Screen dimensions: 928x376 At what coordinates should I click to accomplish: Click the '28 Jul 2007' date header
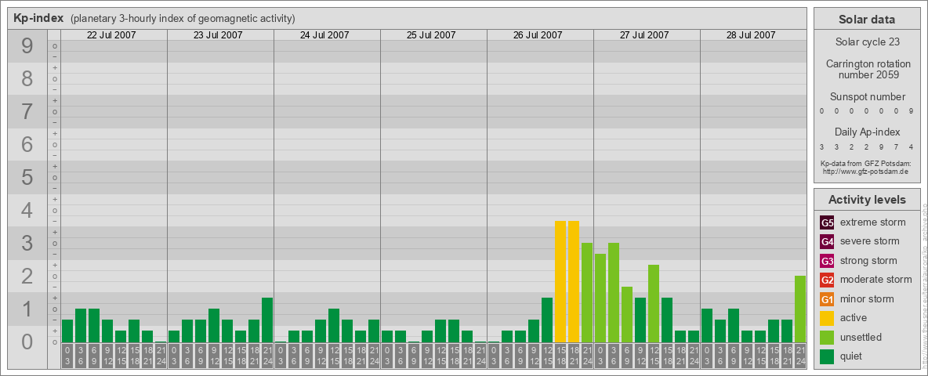point(750,35)
